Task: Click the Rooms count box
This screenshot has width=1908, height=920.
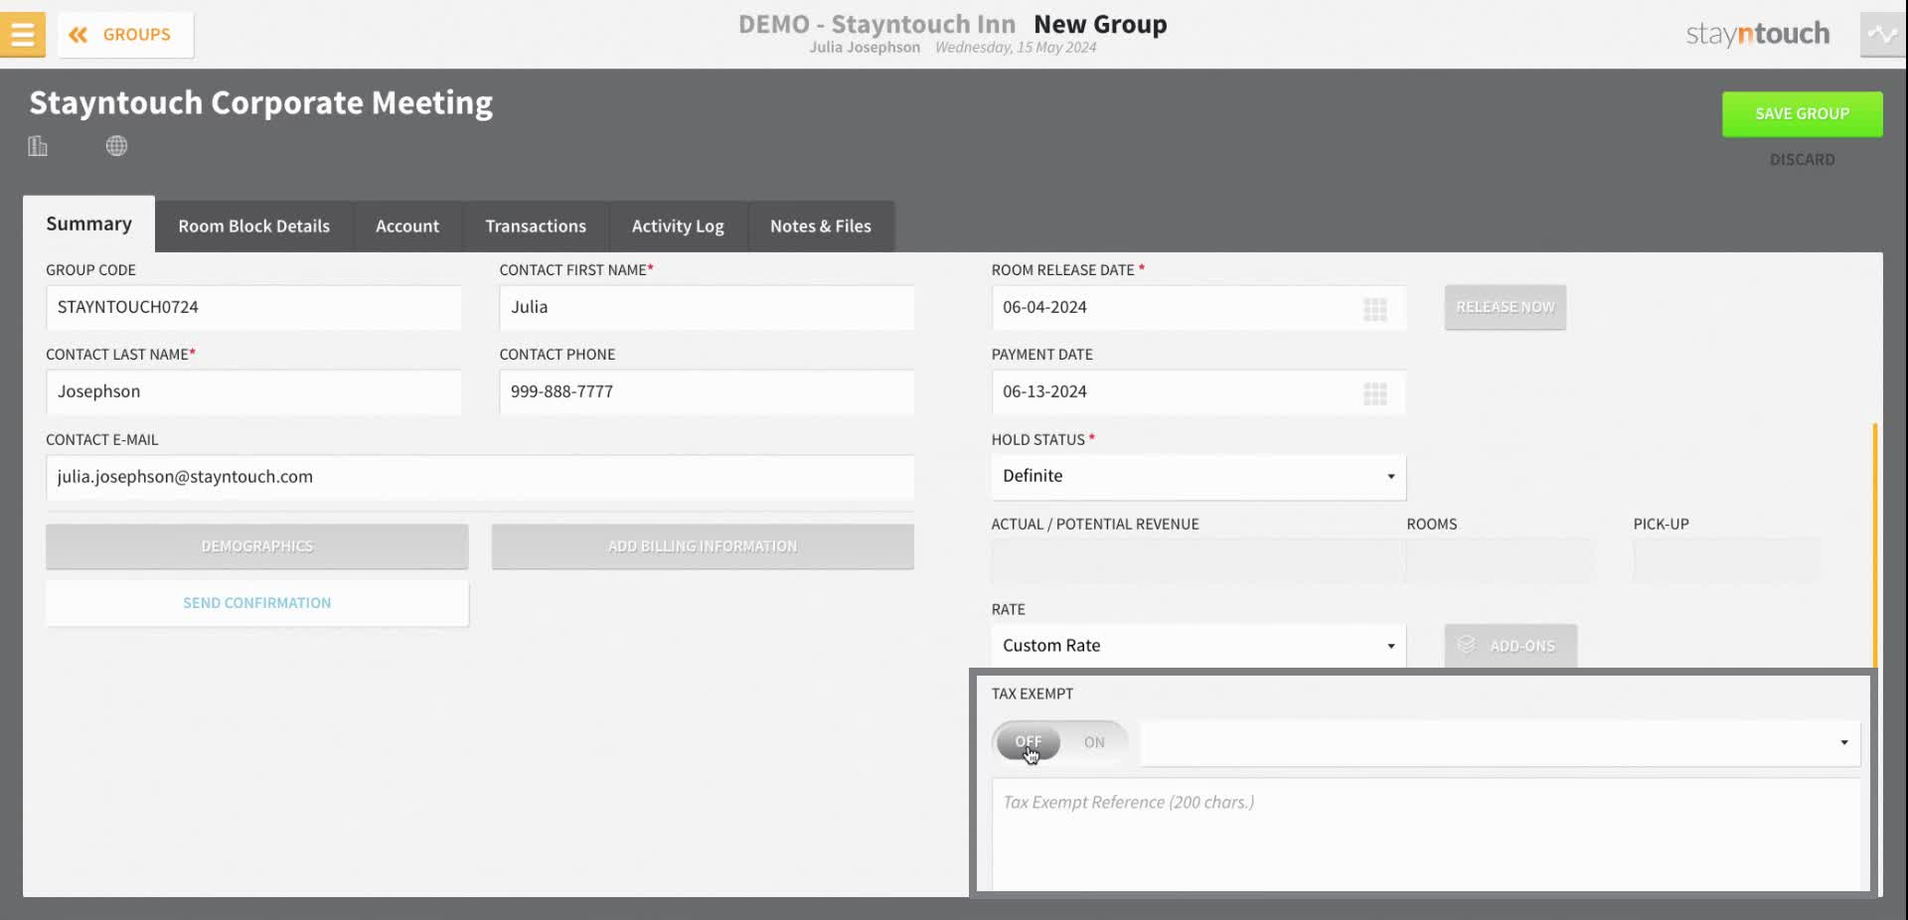Action: pos(1501,561)
